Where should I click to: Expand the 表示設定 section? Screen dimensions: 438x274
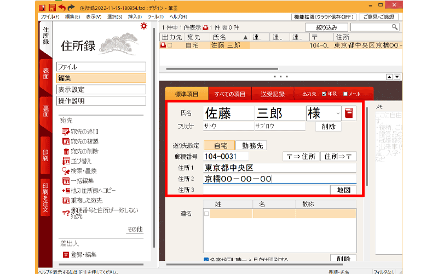(x=101, y=89)
